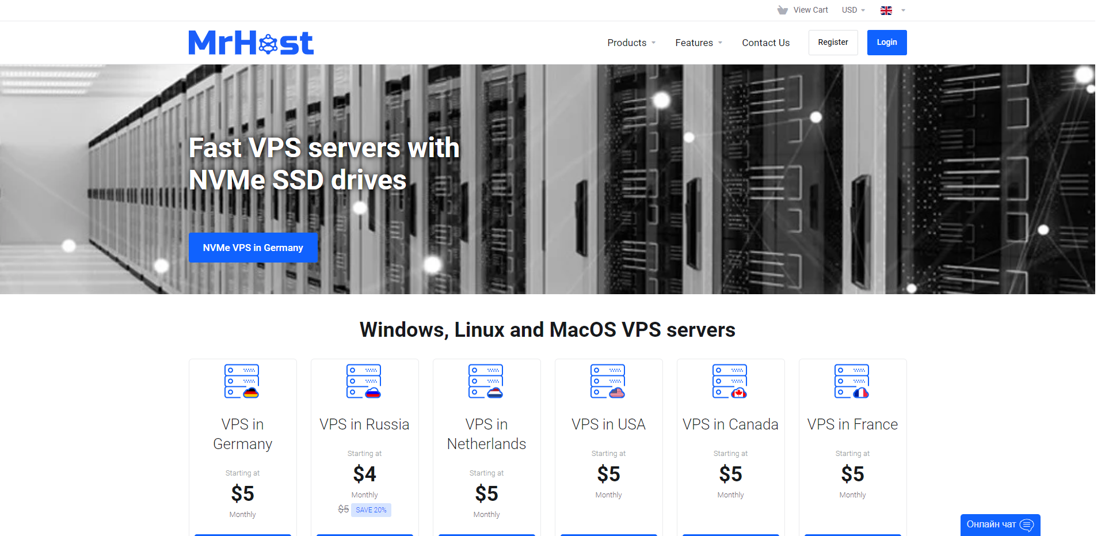Open the View Cart link

pyautogui.click(x=810, y=10)
